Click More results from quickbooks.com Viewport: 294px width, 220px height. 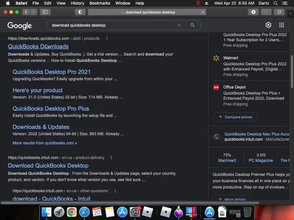pos(45,143)
